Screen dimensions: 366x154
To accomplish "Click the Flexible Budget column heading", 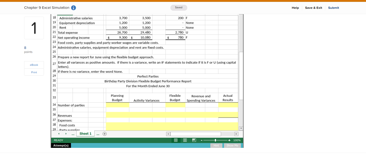I will tap(175, 98).
